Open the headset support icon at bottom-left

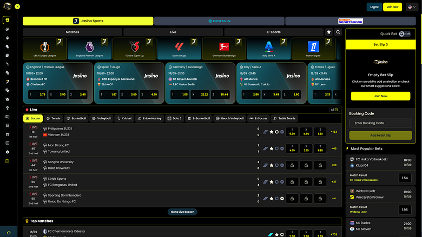[x=9, y=233]
